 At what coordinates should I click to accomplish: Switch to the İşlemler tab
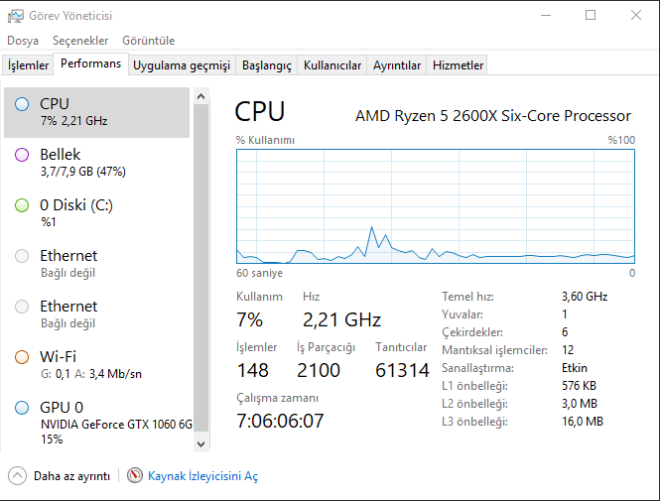click(x=29, y=65)
